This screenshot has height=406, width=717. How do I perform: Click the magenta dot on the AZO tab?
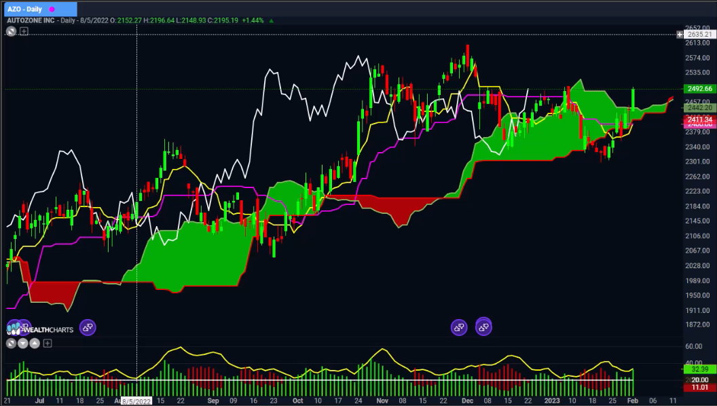52,9
